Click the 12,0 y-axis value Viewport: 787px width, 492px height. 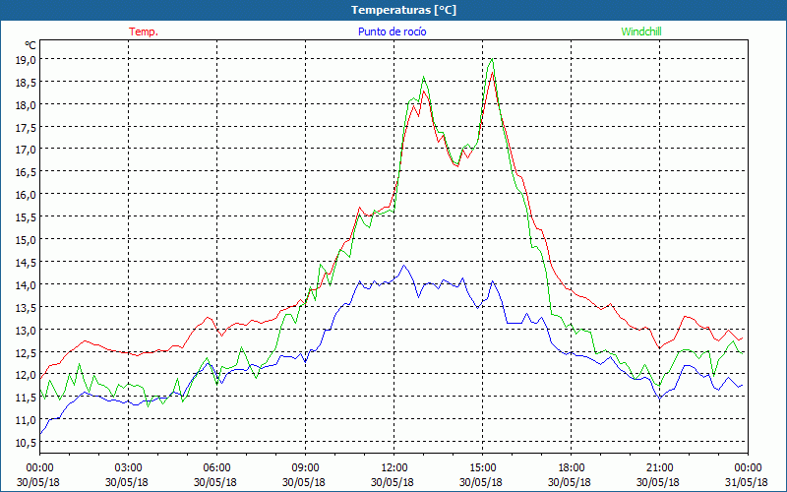click(27, 375)
